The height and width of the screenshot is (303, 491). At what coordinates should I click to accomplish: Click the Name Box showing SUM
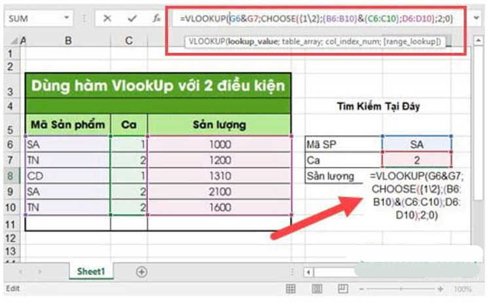pyautogui.click(x=34, y=19)
